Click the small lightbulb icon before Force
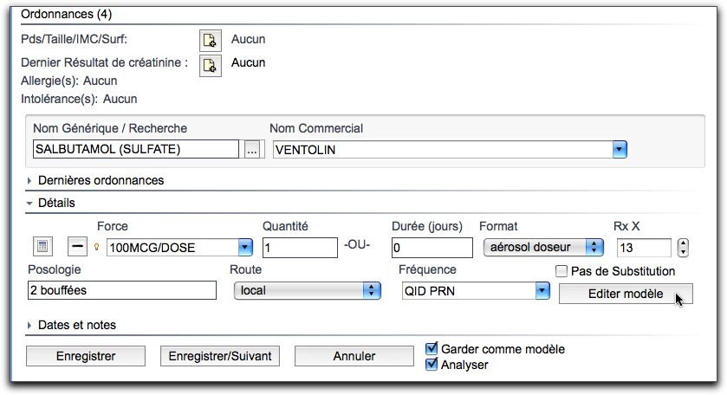This screenshot has height=395, width=727. click(97, 247)
